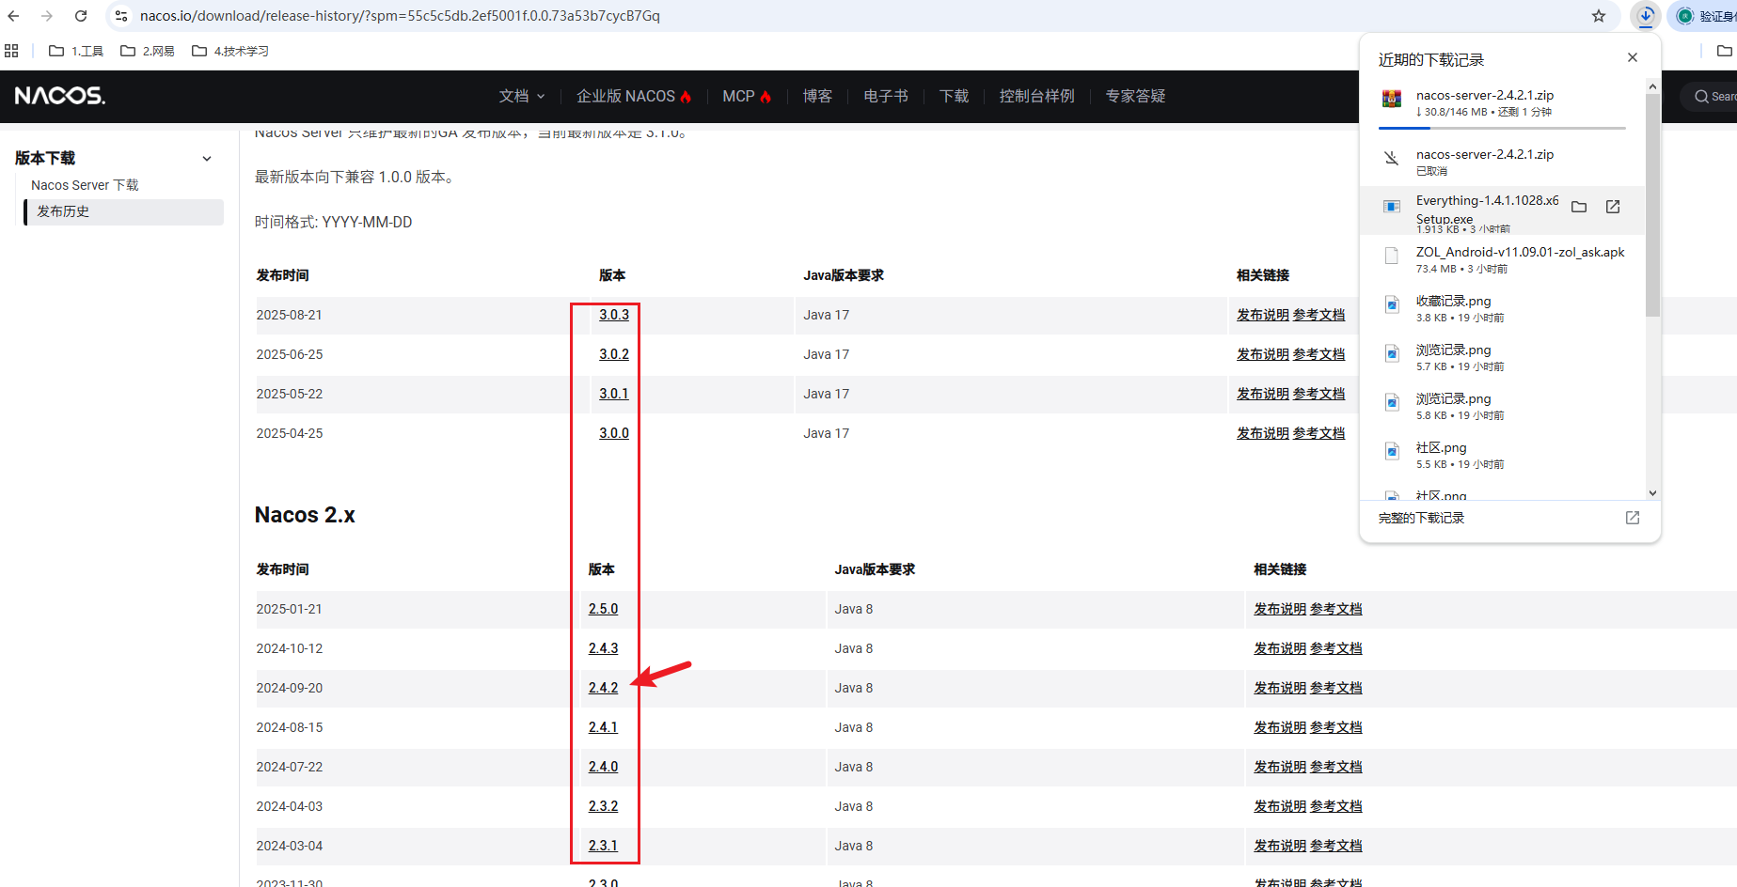Click the downloads list scroll-down arrow
Screen dimensions: 1737x887
tap(1652, 493)
